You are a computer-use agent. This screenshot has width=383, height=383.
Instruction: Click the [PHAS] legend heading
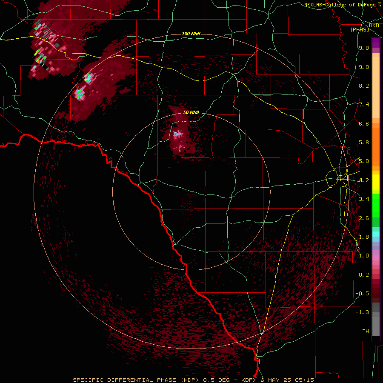tap(360, 30)
